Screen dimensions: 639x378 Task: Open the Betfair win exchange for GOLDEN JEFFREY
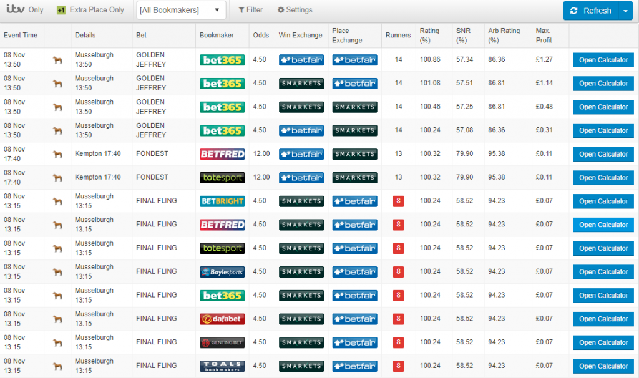pyautogui.click(x=301, y=59)
